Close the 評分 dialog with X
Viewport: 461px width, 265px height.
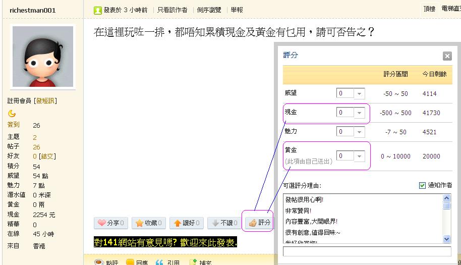[447, 56]
